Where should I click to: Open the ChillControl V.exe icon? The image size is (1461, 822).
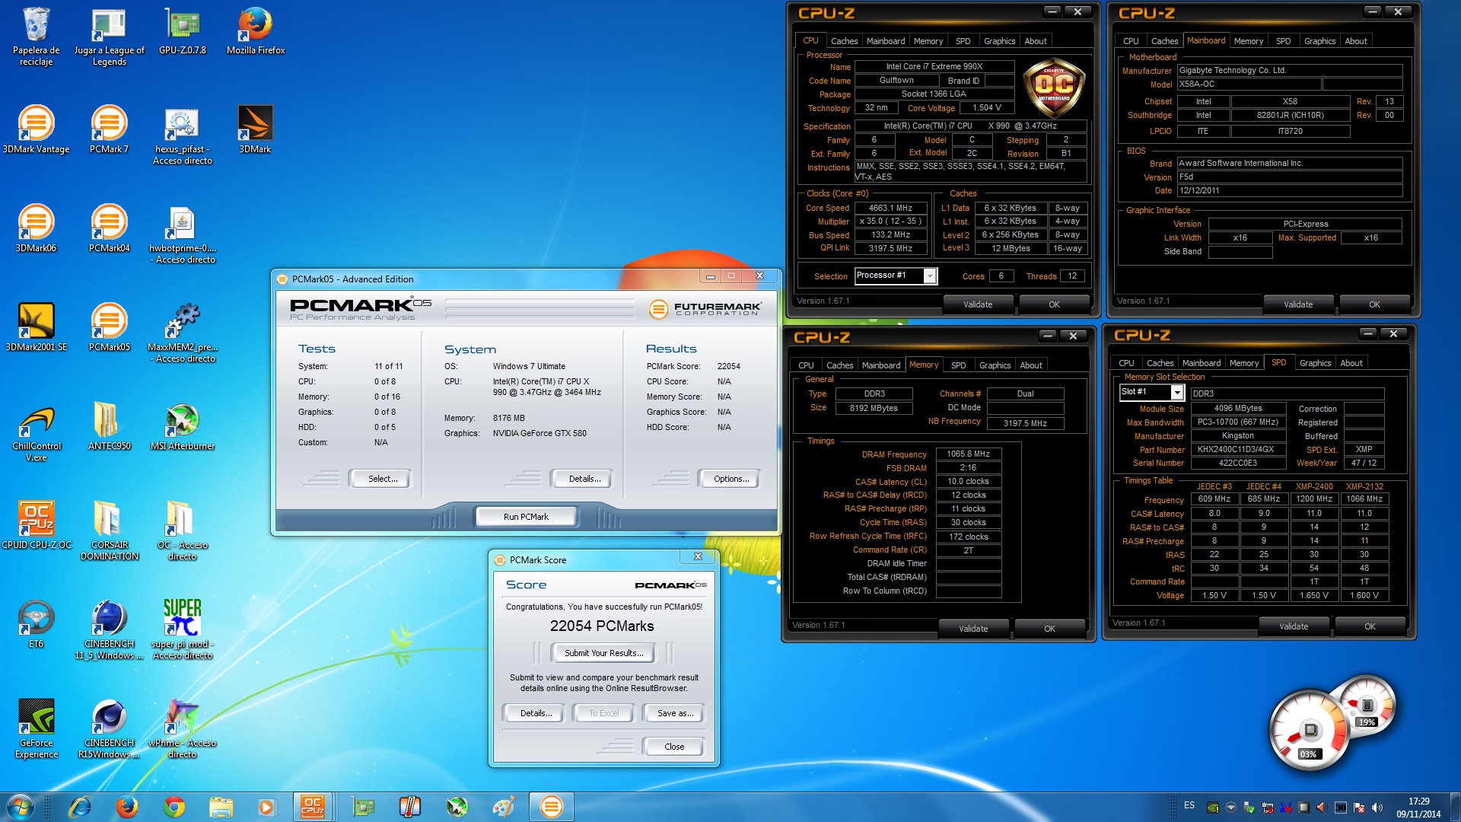pos(36,432)
